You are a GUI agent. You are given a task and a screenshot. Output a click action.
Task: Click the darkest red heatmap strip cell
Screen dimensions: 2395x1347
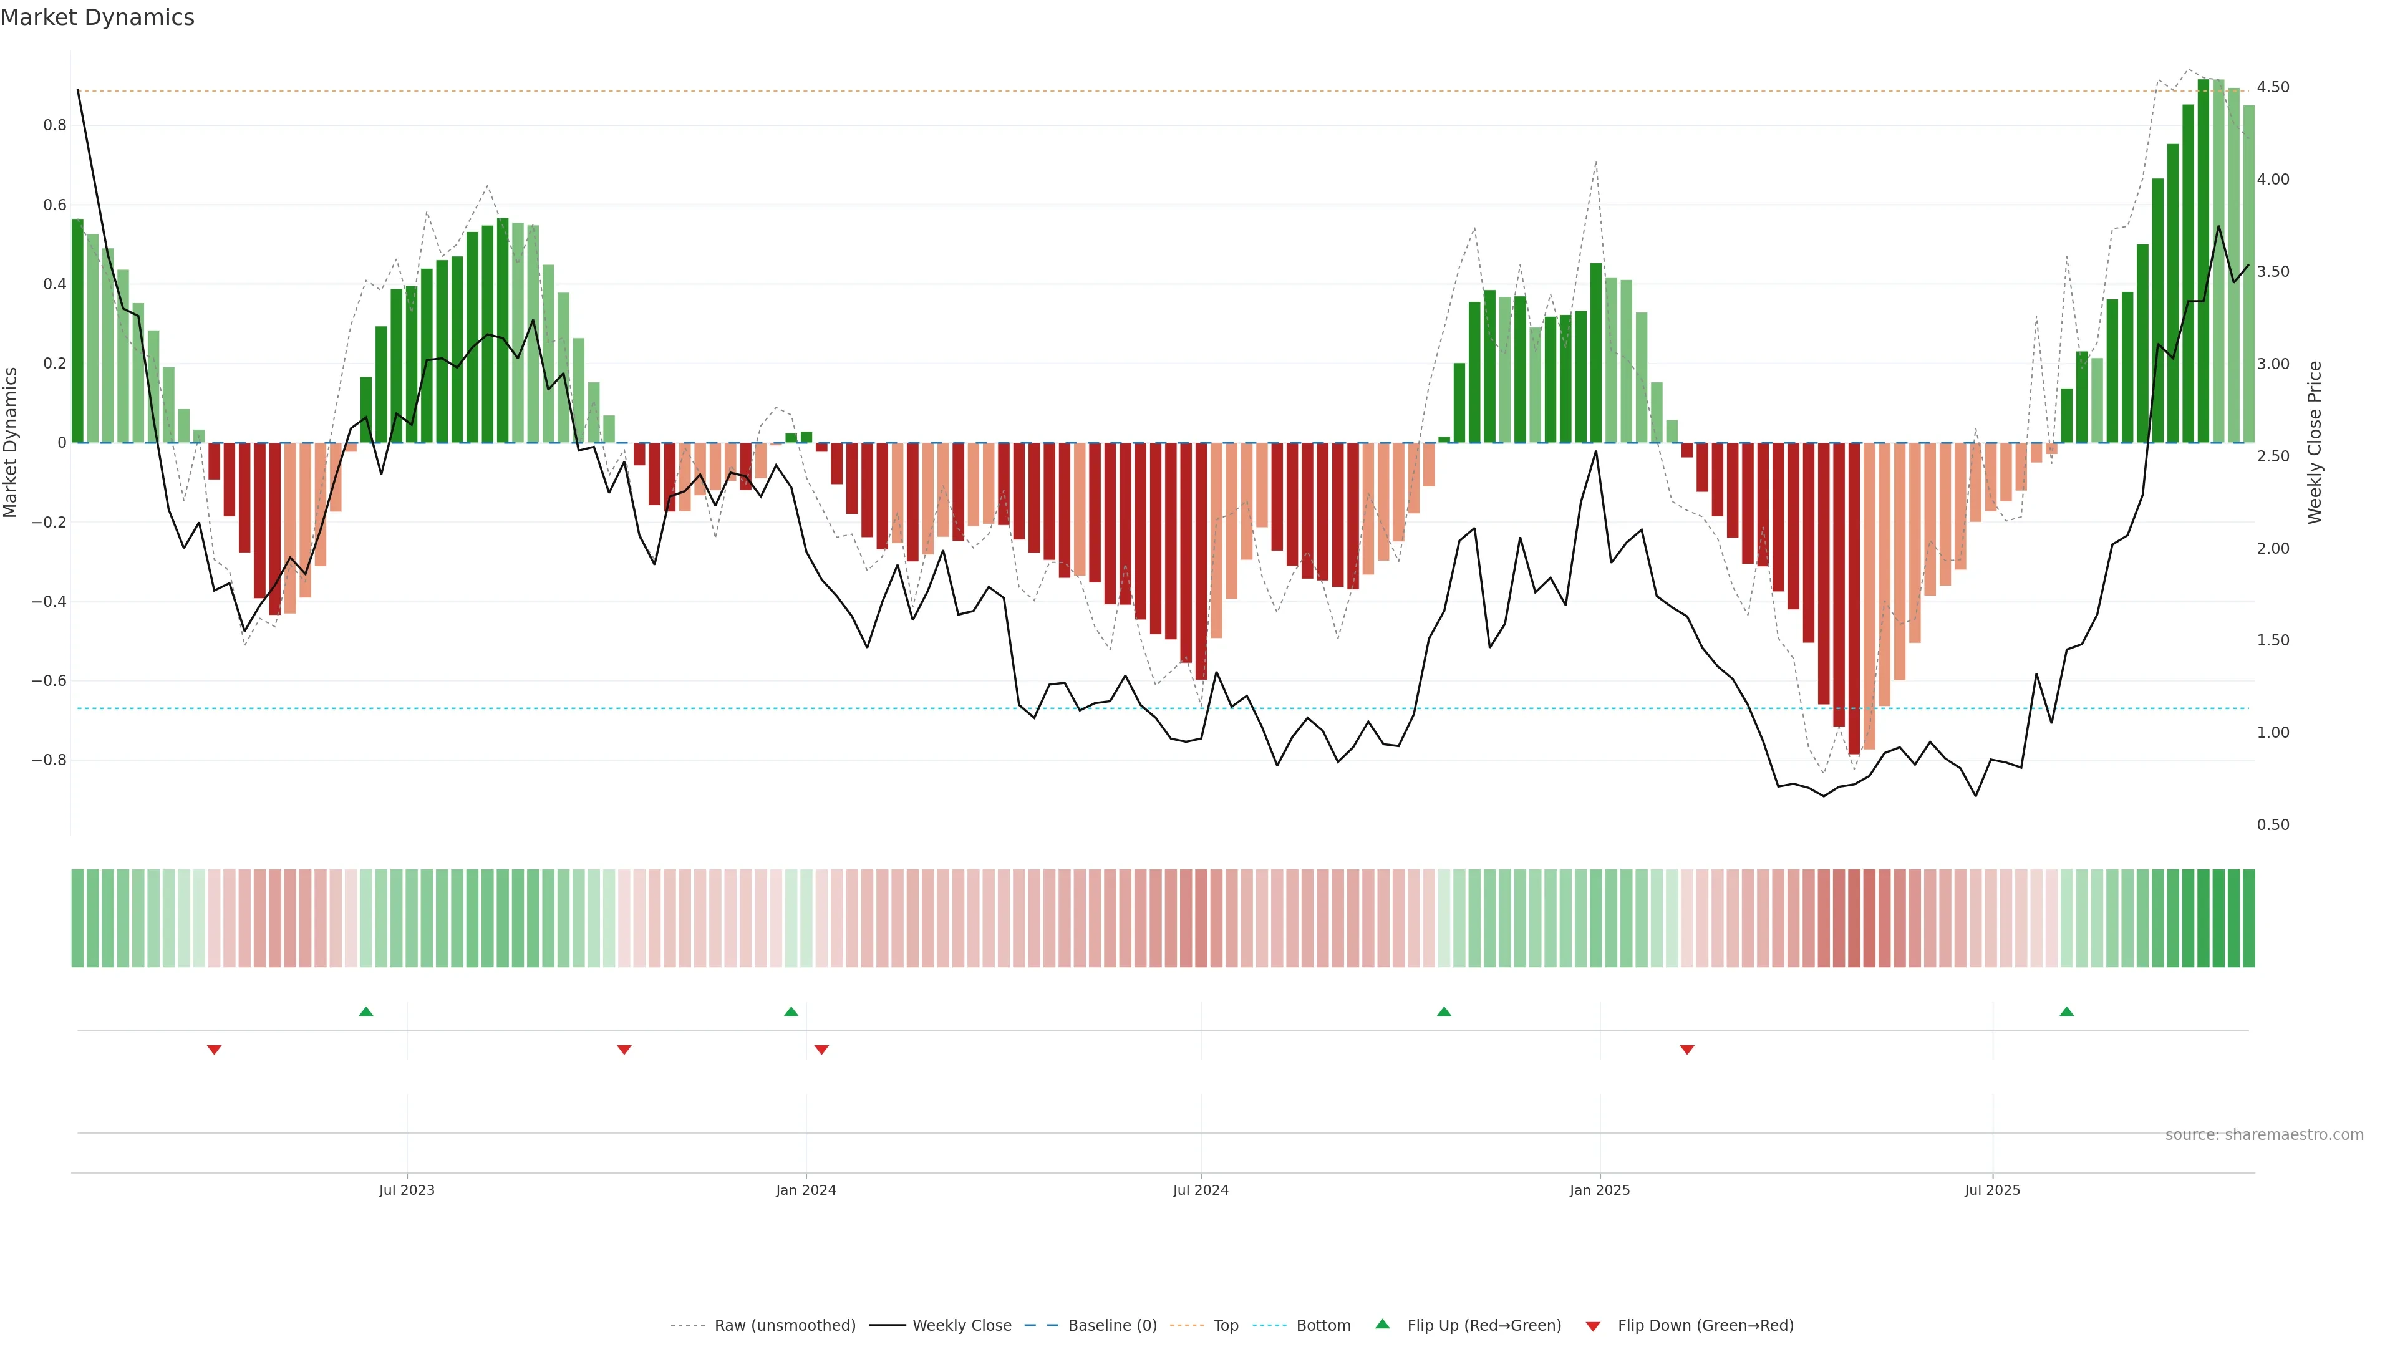coord(1854,917)
